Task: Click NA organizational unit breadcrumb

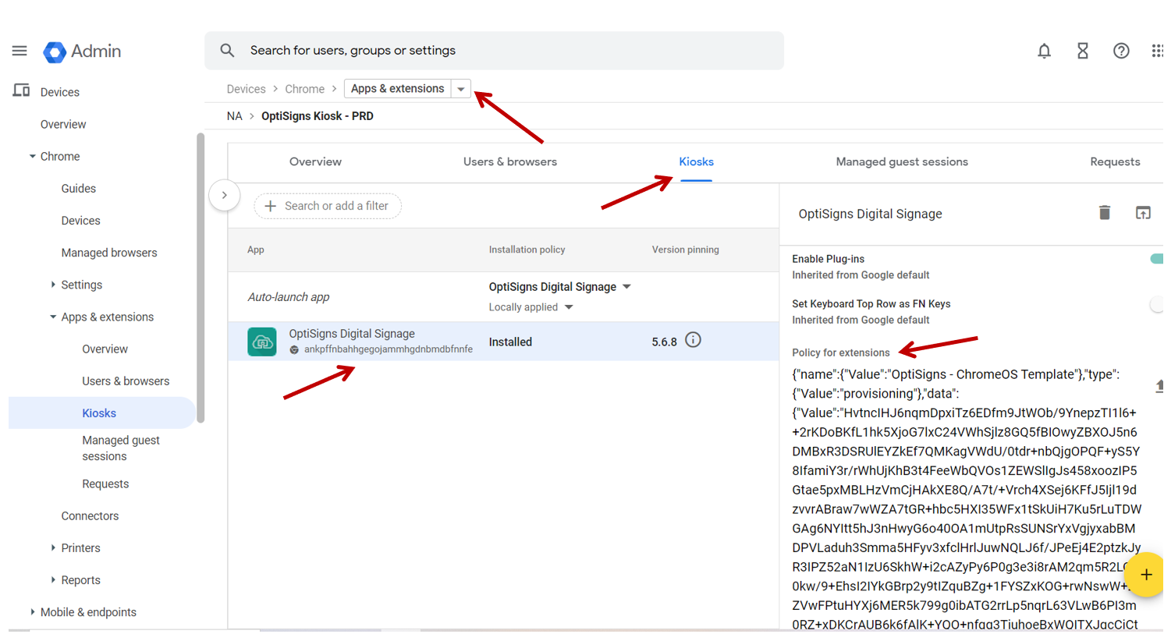Action: pyautogui.click(x=234, y=116)
